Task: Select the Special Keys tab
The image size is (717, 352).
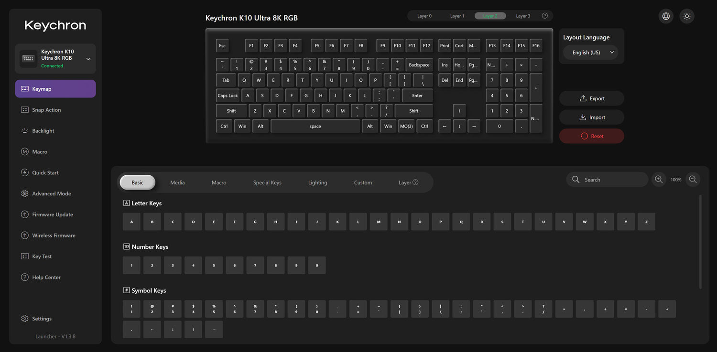Action: [x=267, y=182]
